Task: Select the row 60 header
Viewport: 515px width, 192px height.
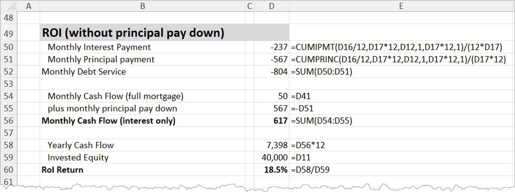Action: [x=8, y=170]
